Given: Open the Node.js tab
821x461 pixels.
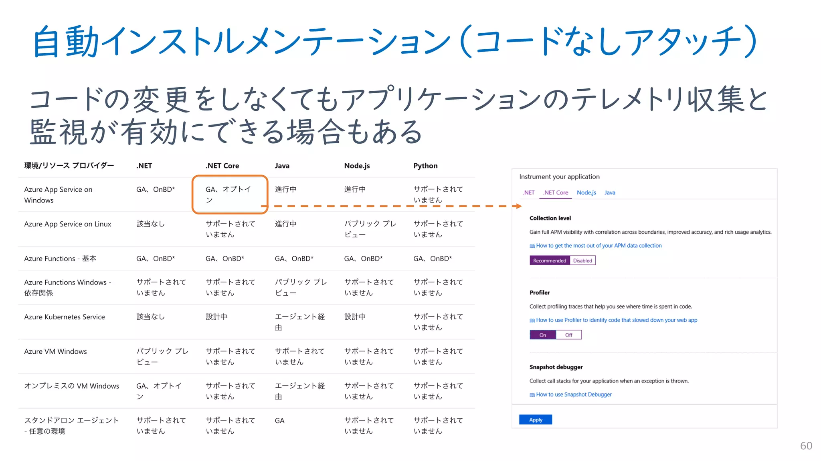Looking at the screenshot, I should click(586, 192).
